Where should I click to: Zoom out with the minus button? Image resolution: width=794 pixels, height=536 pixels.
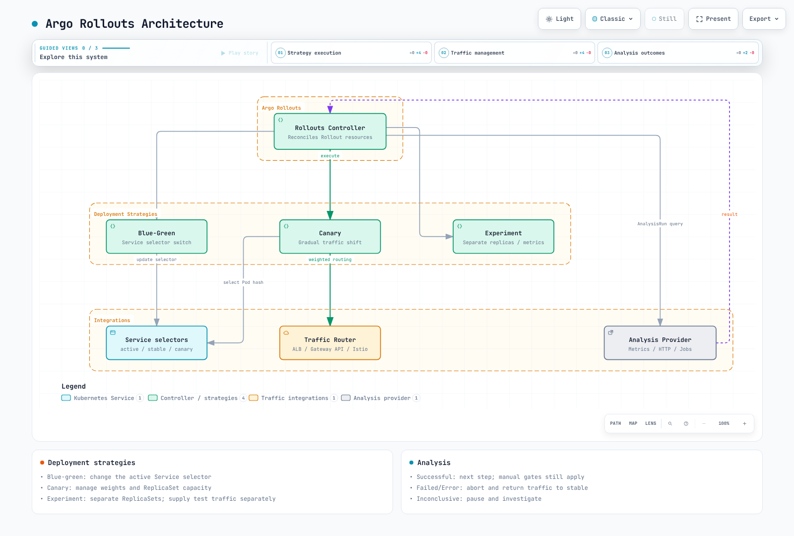point(704,423)
